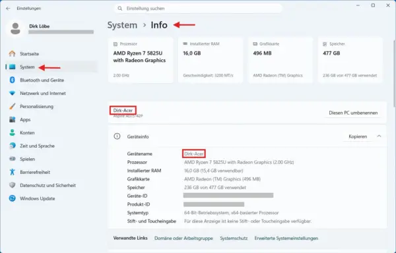This screenshot has width=396, height=253.
Task: Click the Spielen gamepad icon
Action: point(12,159)
